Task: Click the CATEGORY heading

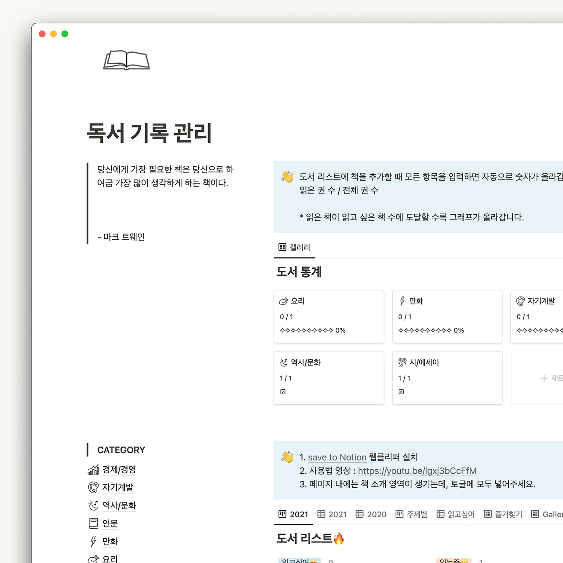Action: [x=121, y=450]
